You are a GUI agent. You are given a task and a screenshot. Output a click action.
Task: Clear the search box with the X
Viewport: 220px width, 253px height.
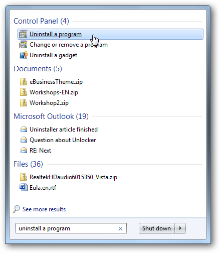[x=120, y=228]
